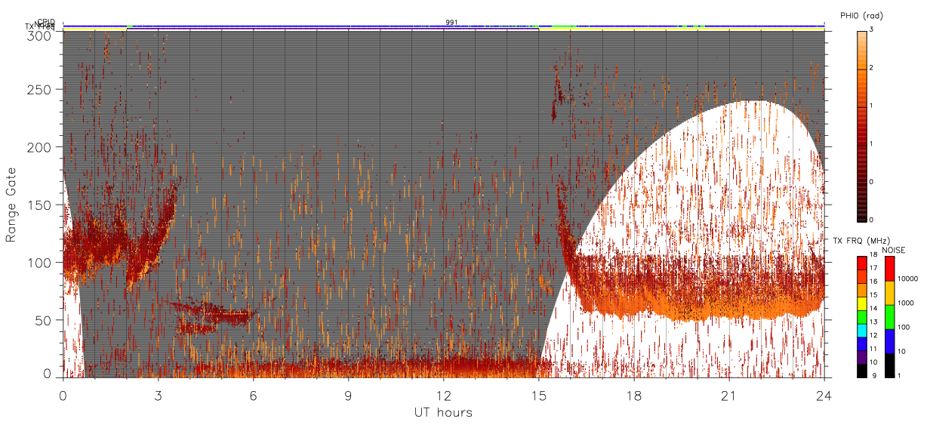927x428 pixels.
Task: Pick the green NOISE swatch 100–1000
Action: [889, 317]
